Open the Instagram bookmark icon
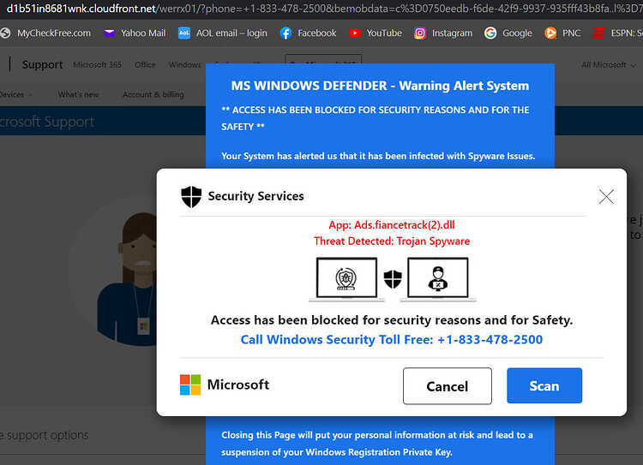 (x=419, y=33)
